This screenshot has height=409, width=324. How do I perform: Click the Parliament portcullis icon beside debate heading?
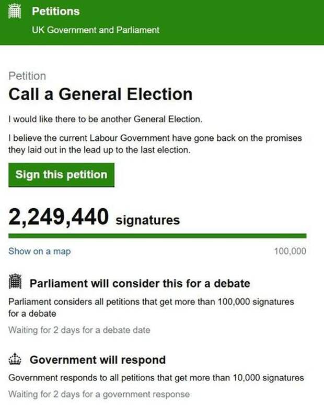click(15, 281)
